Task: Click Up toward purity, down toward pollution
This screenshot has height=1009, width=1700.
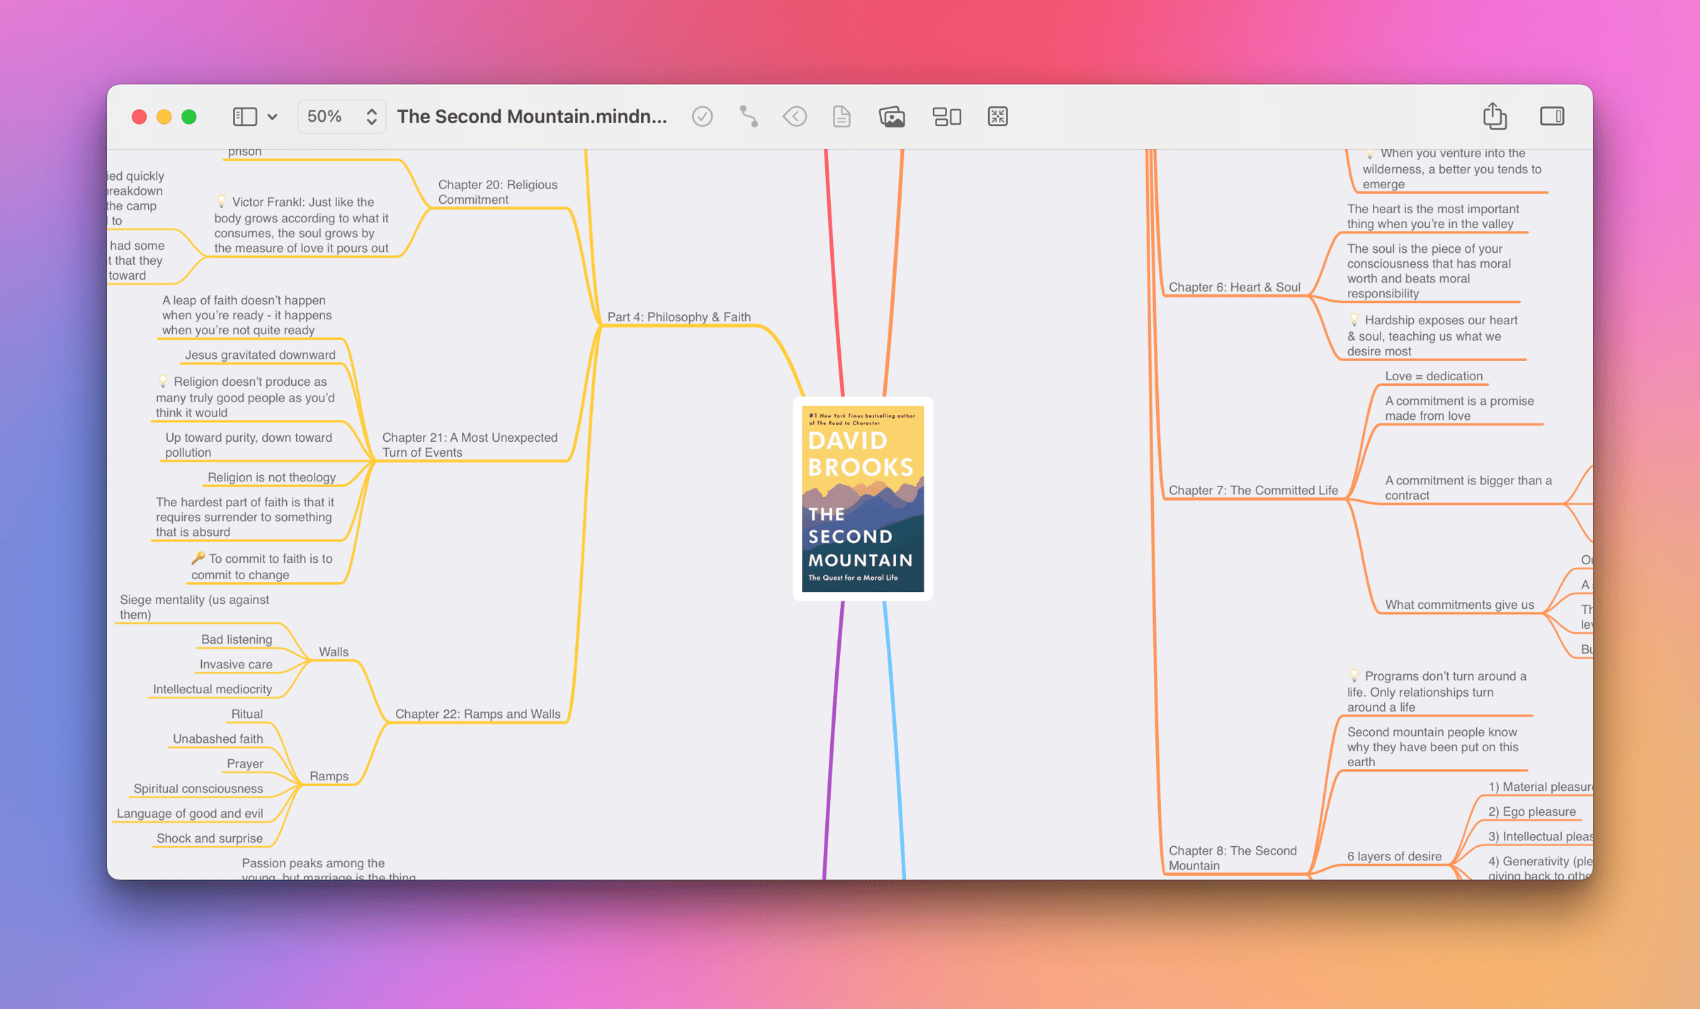Action: (x=248, y=445)
